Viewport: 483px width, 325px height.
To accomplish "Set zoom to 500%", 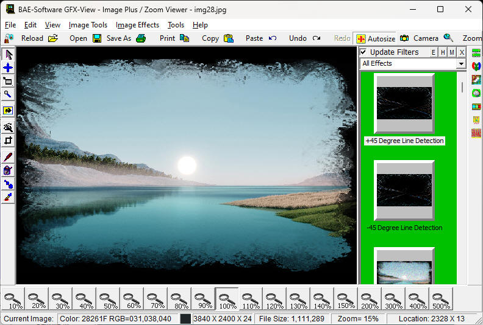I will pos(441,299).
